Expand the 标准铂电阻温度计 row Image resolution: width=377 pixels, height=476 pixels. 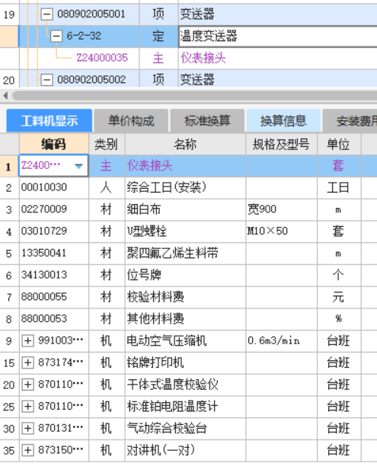[27, 406]
